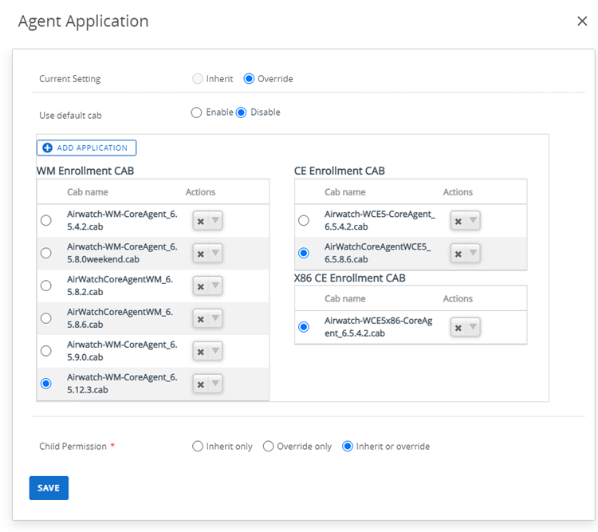Choose AirWatchCoreAgentWM_6.5.8.2.cab radio button

tap(46, 286)
